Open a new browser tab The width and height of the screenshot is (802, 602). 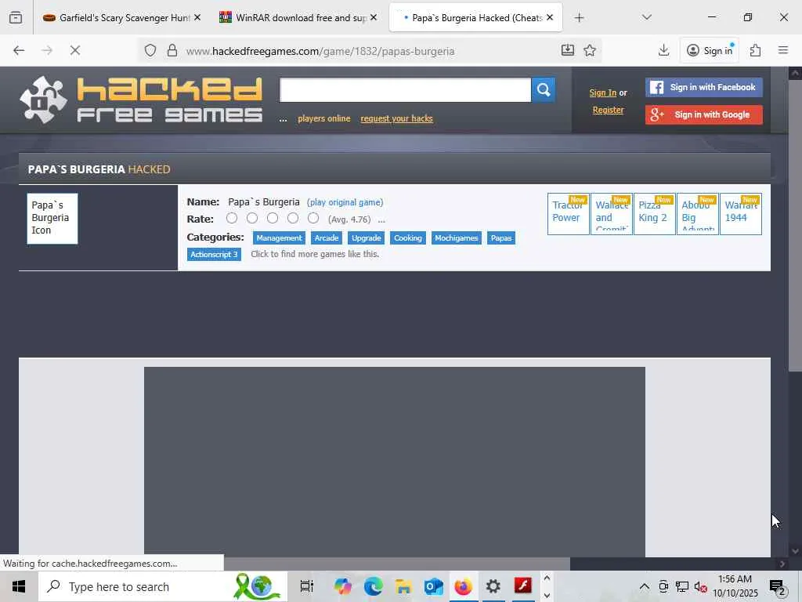coord(579,18)
